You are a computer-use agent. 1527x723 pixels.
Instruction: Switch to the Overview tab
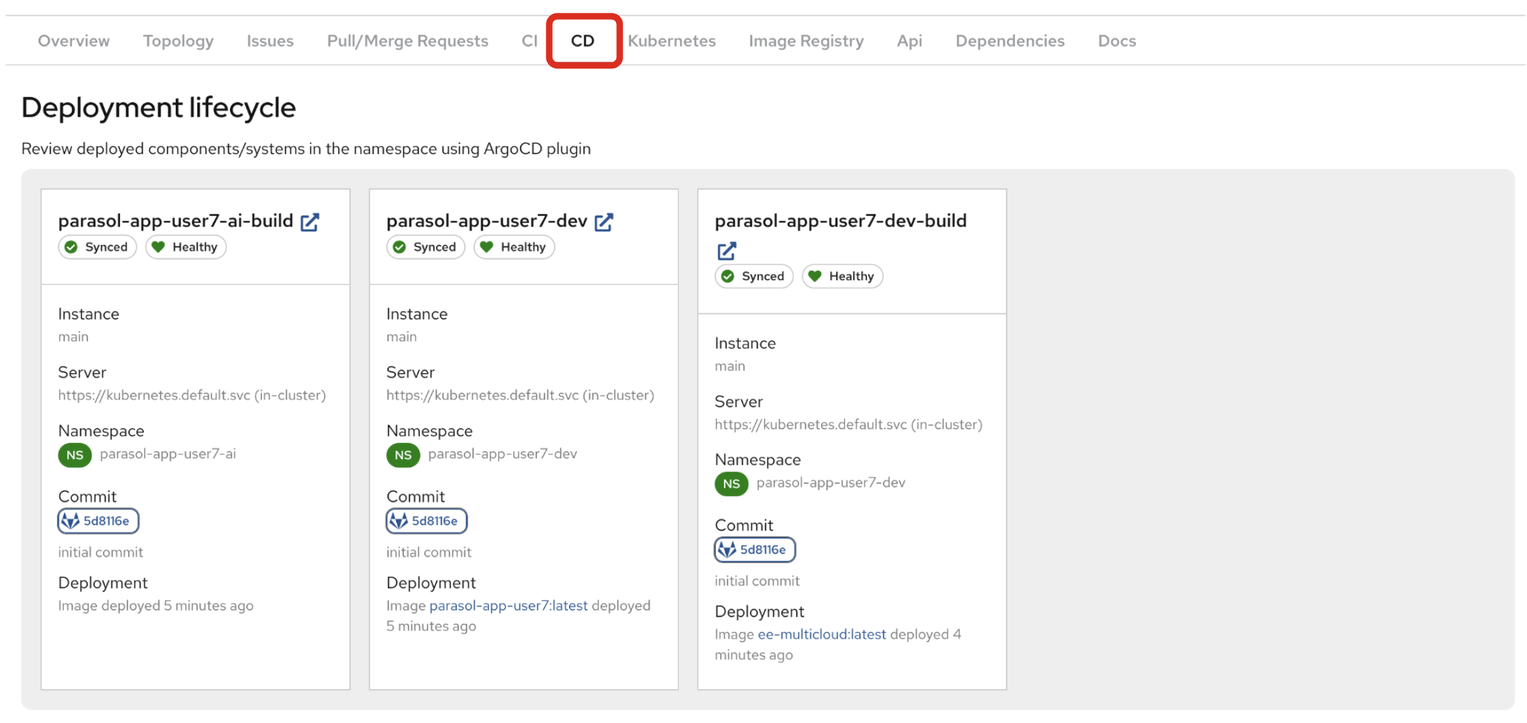click(x=73, y=41)
